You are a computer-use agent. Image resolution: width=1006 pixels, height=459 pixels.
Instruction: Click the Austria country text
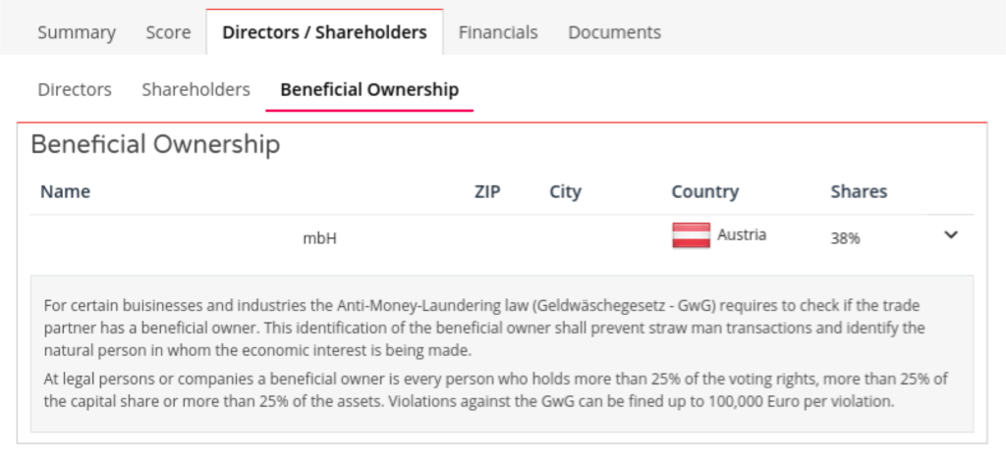coord(742,235)
